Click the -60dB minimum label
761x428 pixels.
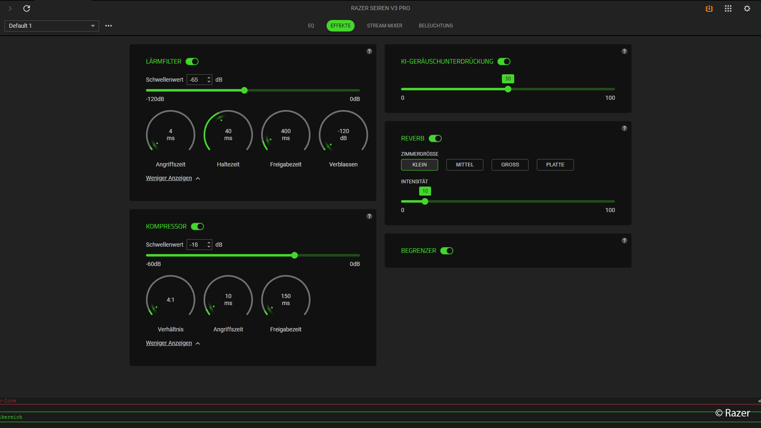click(153, 264)
